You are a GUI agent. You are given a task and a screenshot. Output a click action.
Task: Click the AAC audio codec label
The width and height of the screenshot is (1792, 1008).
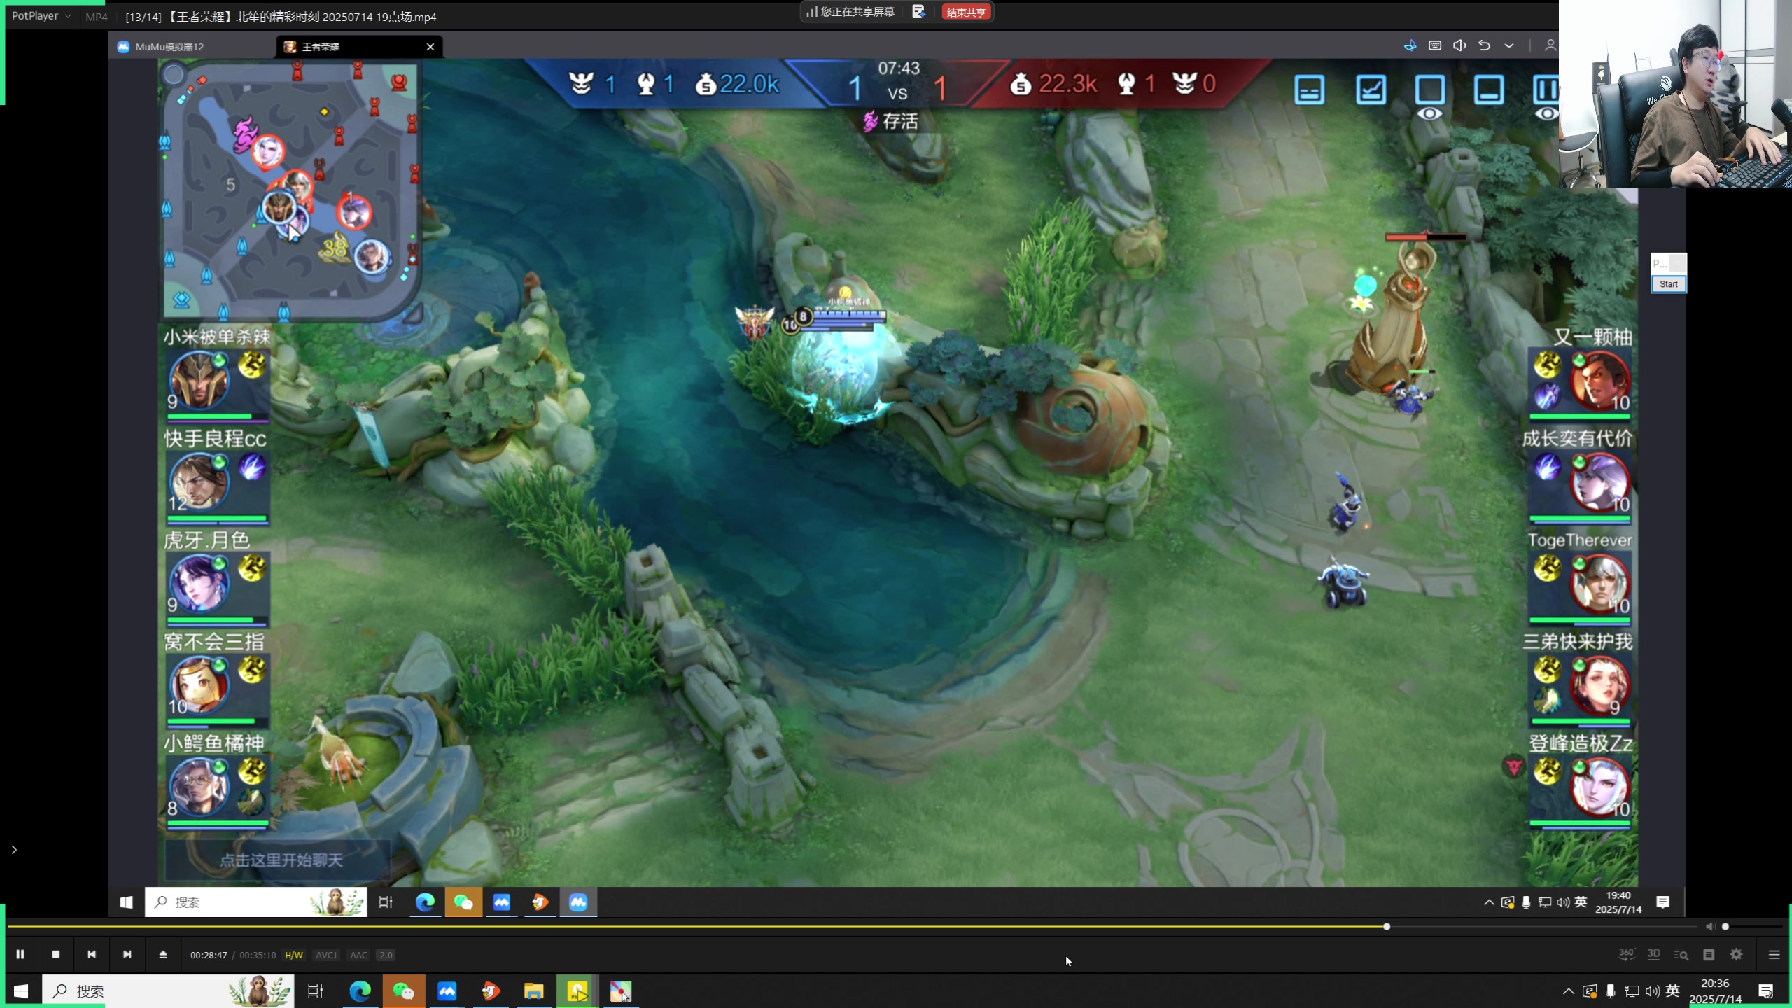[x=358, y=955]
